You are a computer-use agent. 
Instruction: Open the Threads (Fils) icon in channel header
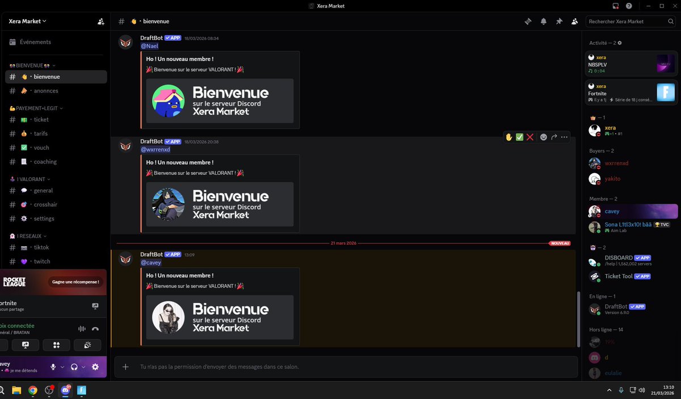(528, 21)
